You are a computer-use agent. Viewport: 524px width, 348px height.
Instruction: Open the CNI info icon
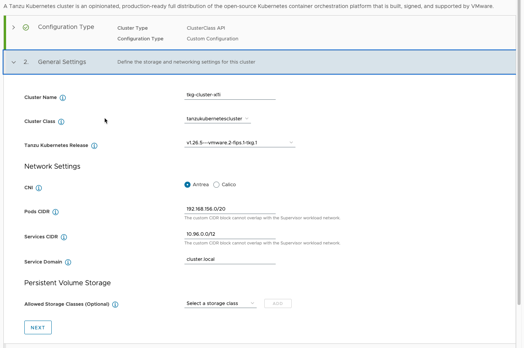(x=39, y=188)
